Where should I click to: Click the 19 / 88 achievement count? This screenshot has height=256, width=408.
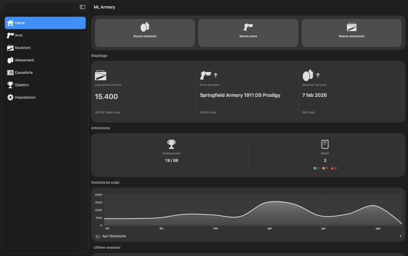coord(171,160)
